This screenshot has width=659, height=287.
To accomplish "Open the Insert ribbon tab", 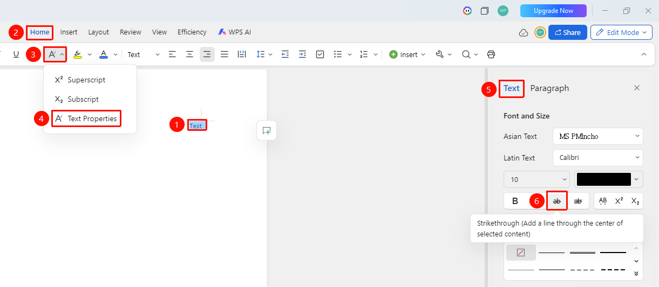I will (69, 32).
